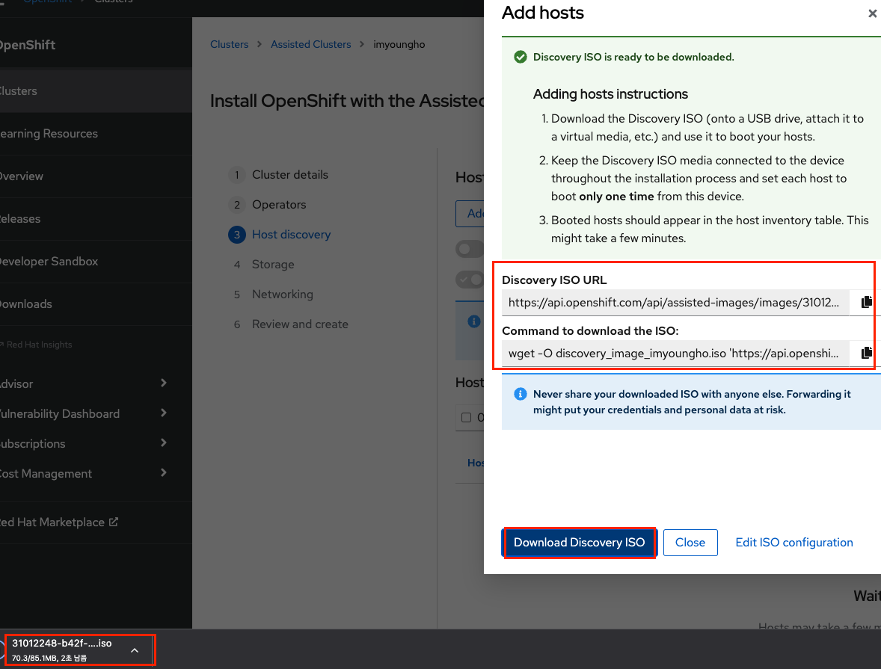The width and height of the screenshot is (881, 669).
Task: Click the Add hosts button behind dialog
Action: coord(470,214)
